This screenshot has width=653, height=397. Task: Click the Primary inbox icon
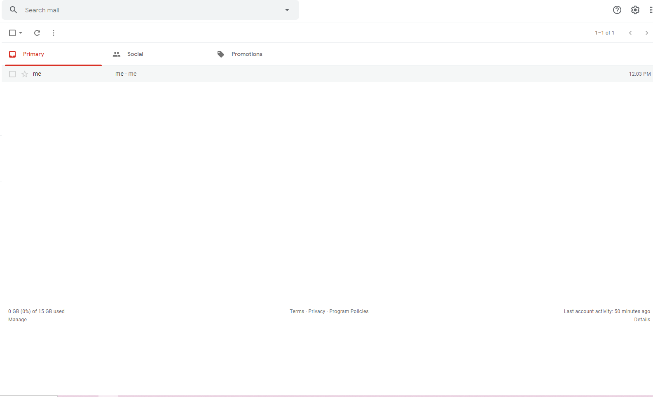pyautogui.click(x=12, y=54)
